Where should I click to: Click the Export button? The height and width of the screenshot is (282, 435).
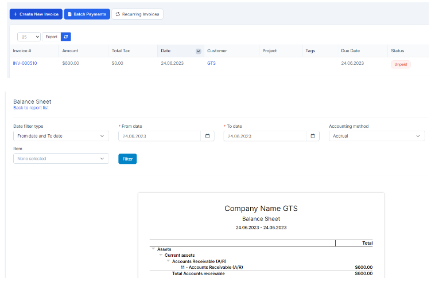tap(51, 37)
